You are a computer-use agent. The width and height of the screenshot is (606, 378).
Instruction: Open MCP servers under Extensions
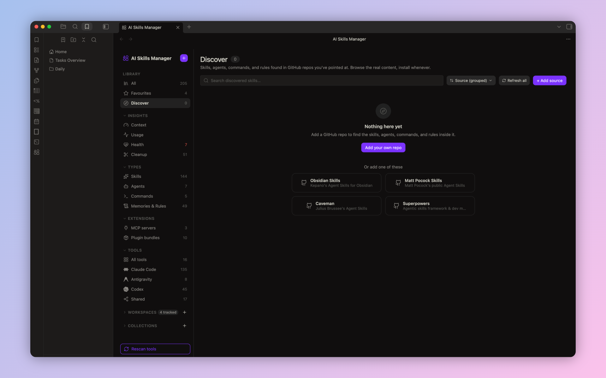pos(155,228)
